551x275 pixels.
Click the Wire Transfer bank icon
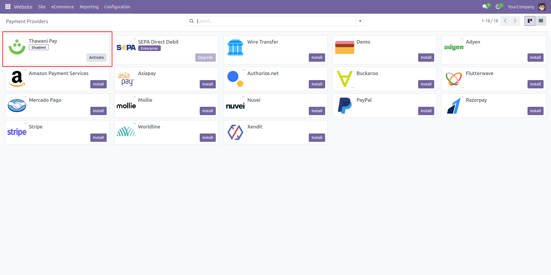[x=235, y=47]
